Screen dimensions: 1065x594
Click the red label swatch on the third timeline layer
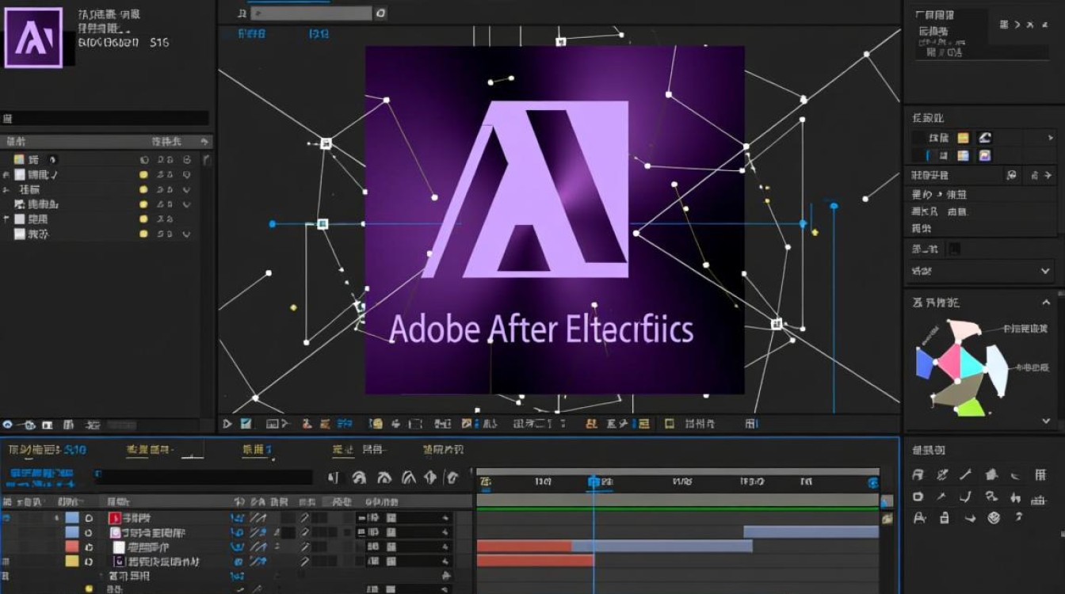coord(72,547)
